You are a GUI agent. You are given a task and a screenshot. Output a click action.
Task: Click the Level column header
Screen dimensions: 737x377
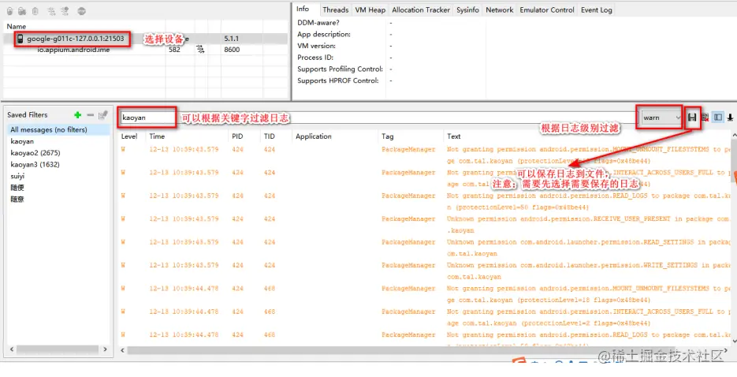[129, 136]
